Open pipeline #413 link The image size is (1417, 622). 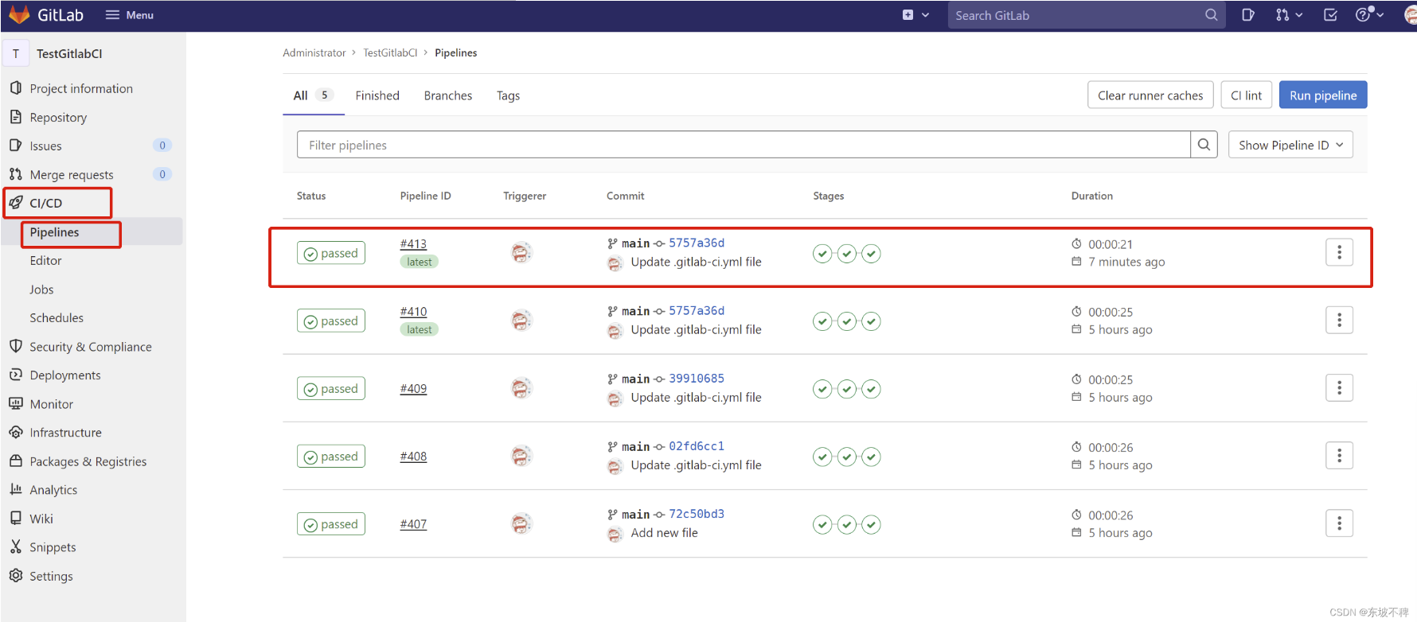point(413,243)
